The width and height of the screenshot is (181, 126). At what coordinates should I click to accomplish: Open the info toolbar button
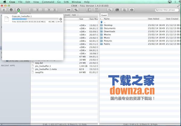pos(11,10)
